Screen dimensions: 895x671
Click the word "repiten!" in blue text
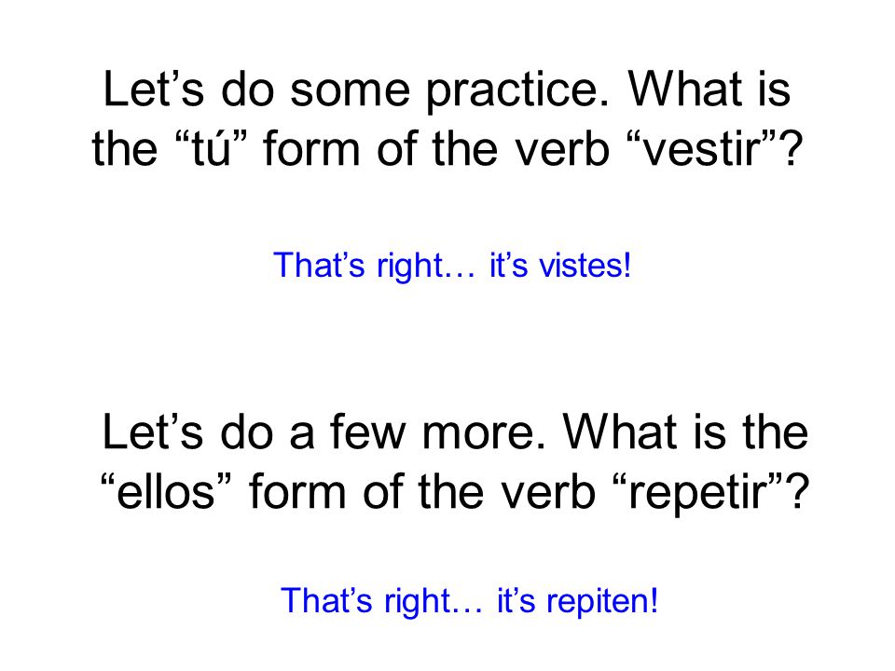point(602,601)
